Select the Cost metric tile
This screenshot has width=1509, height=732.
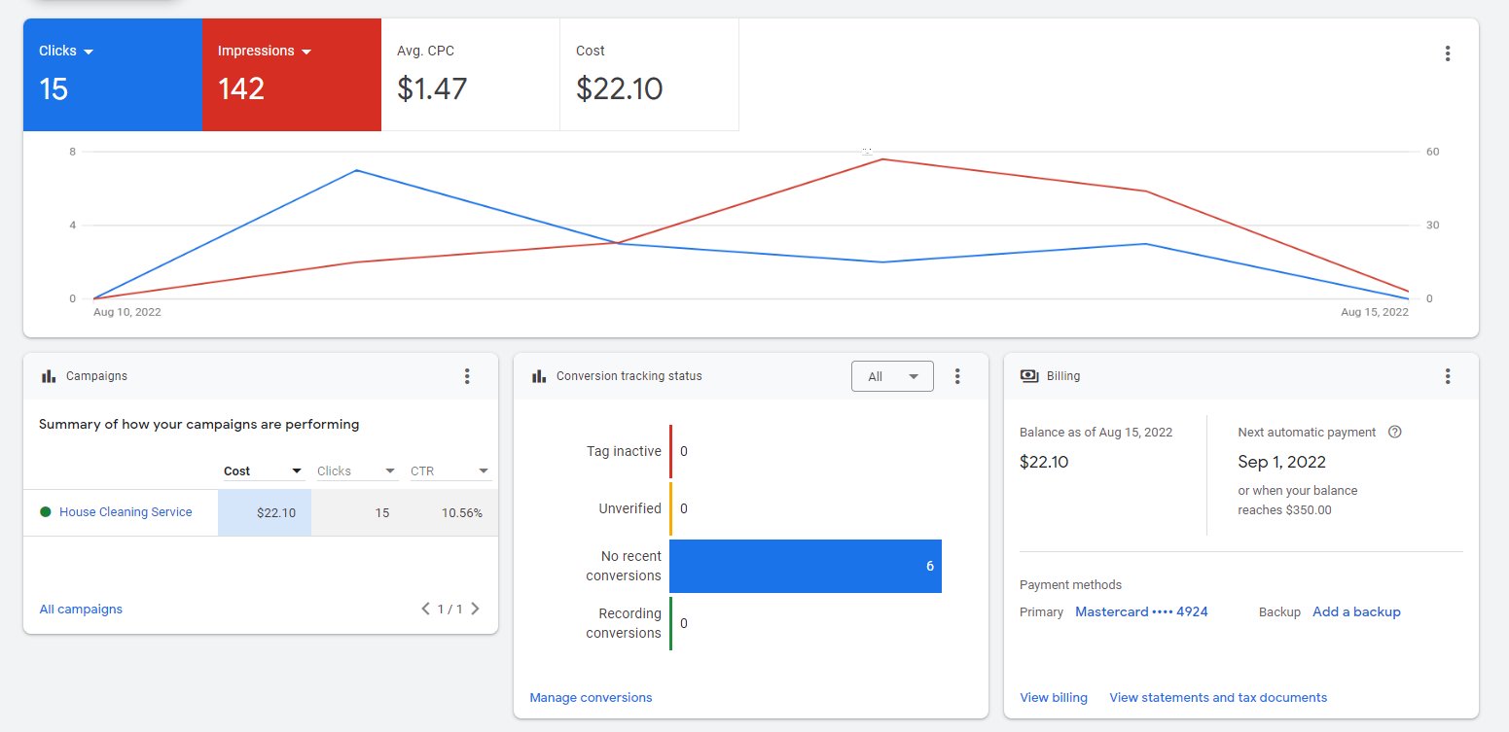coord(649,74)
